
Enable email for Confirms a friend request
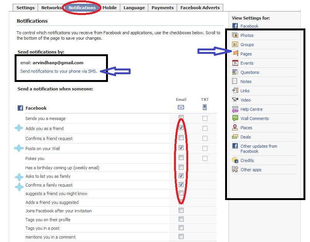(181, 138)
